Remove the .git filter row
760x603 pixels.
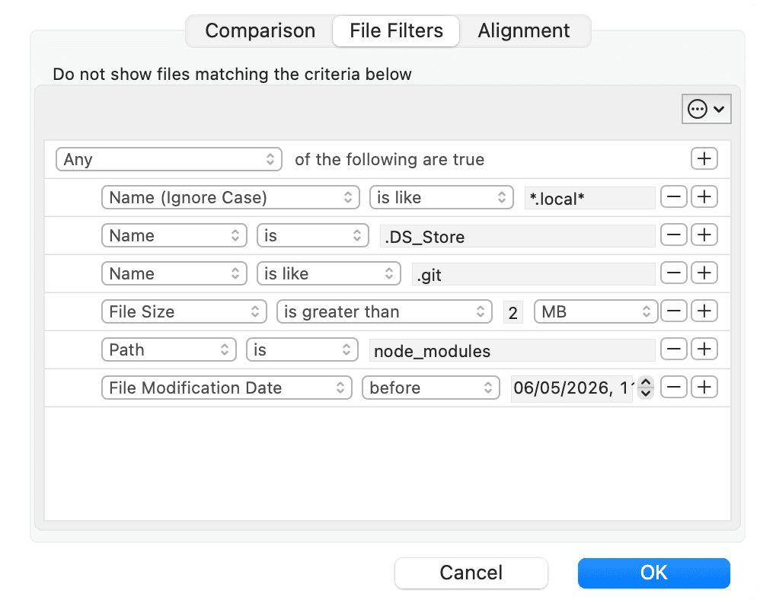(x=674, y=273)
